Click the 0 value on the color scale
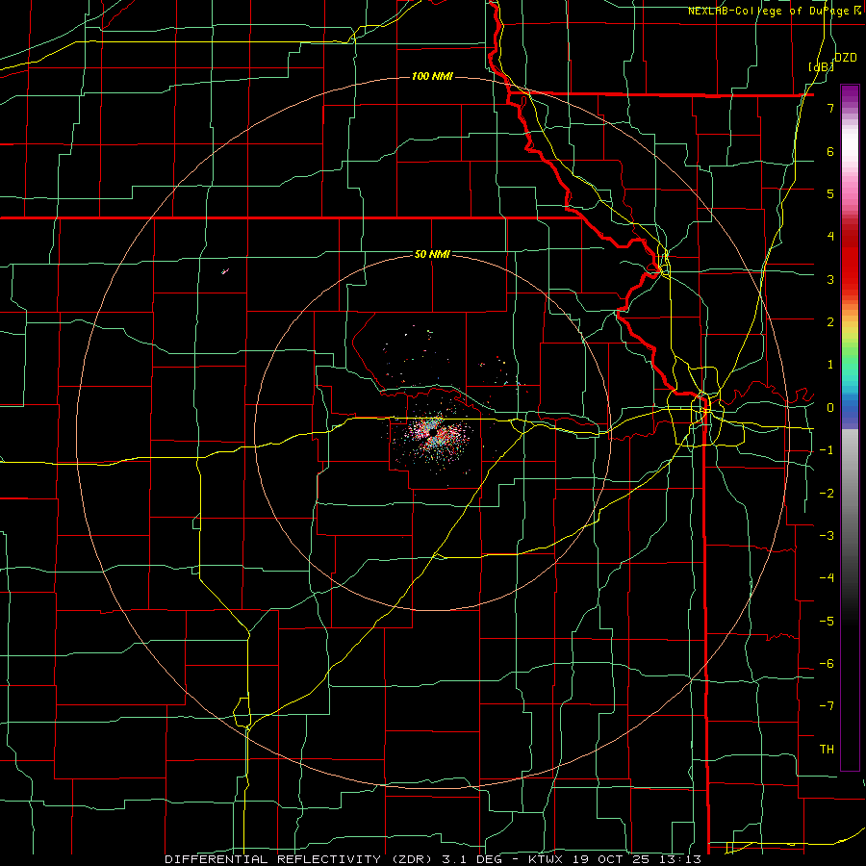866x866 pixels. (x=830, y=408)
